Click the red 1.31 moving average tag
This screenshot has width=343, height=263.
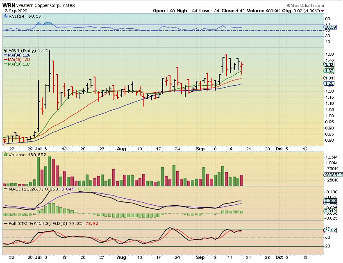click(329, 78)
